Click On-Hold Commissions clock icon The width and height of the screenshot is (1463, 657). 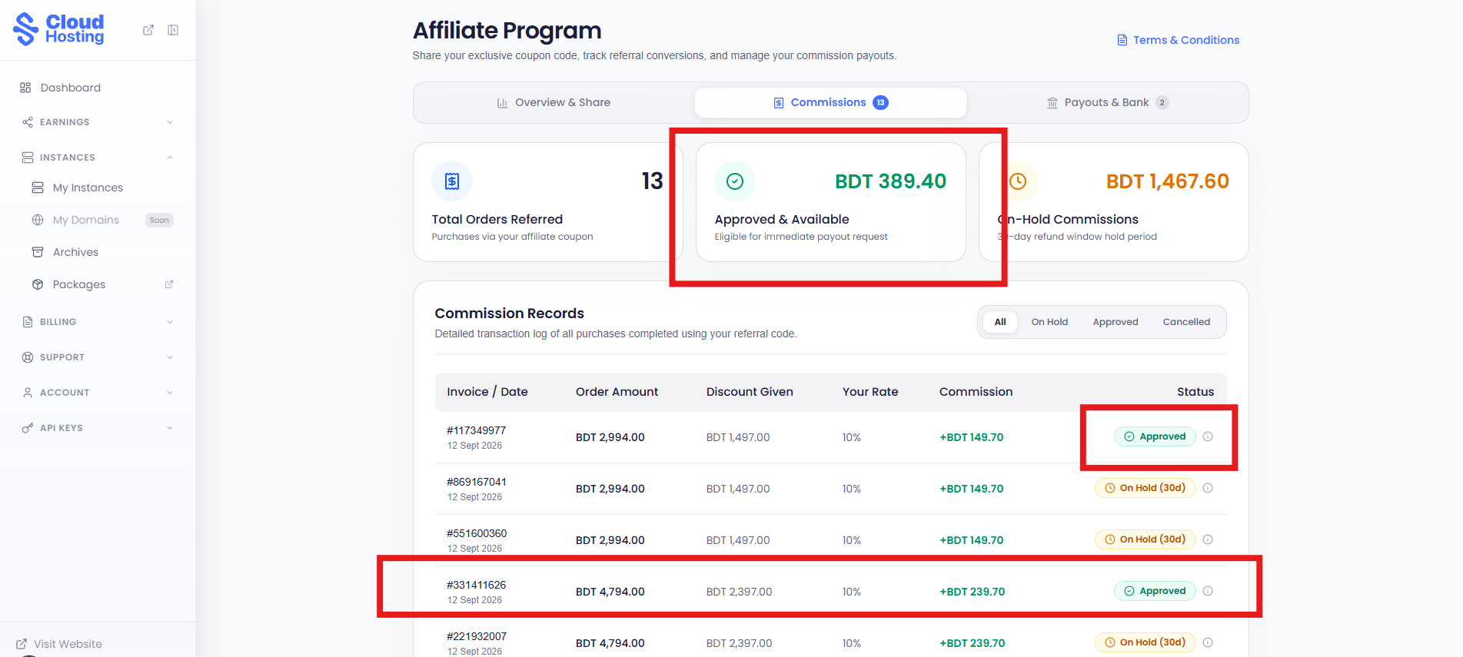[x=1018, y=181]
